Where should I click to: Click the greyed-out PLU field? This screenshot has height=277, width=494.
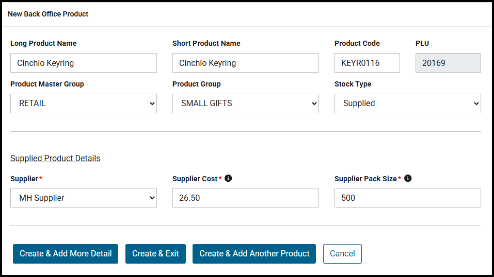pyautogui.click(x=448, y=63)
